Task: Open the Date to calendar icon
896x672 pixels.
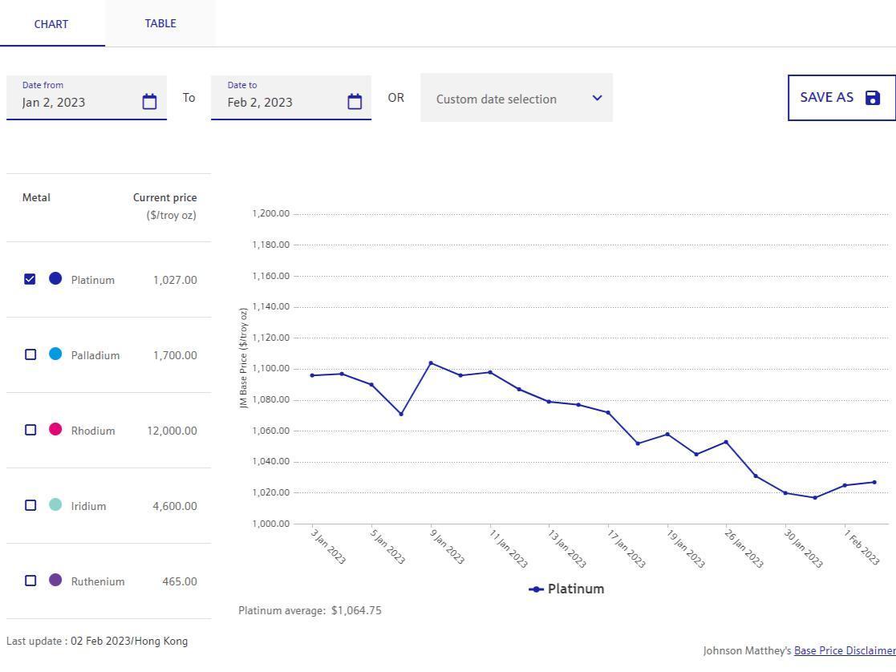Action: (355, 102)
